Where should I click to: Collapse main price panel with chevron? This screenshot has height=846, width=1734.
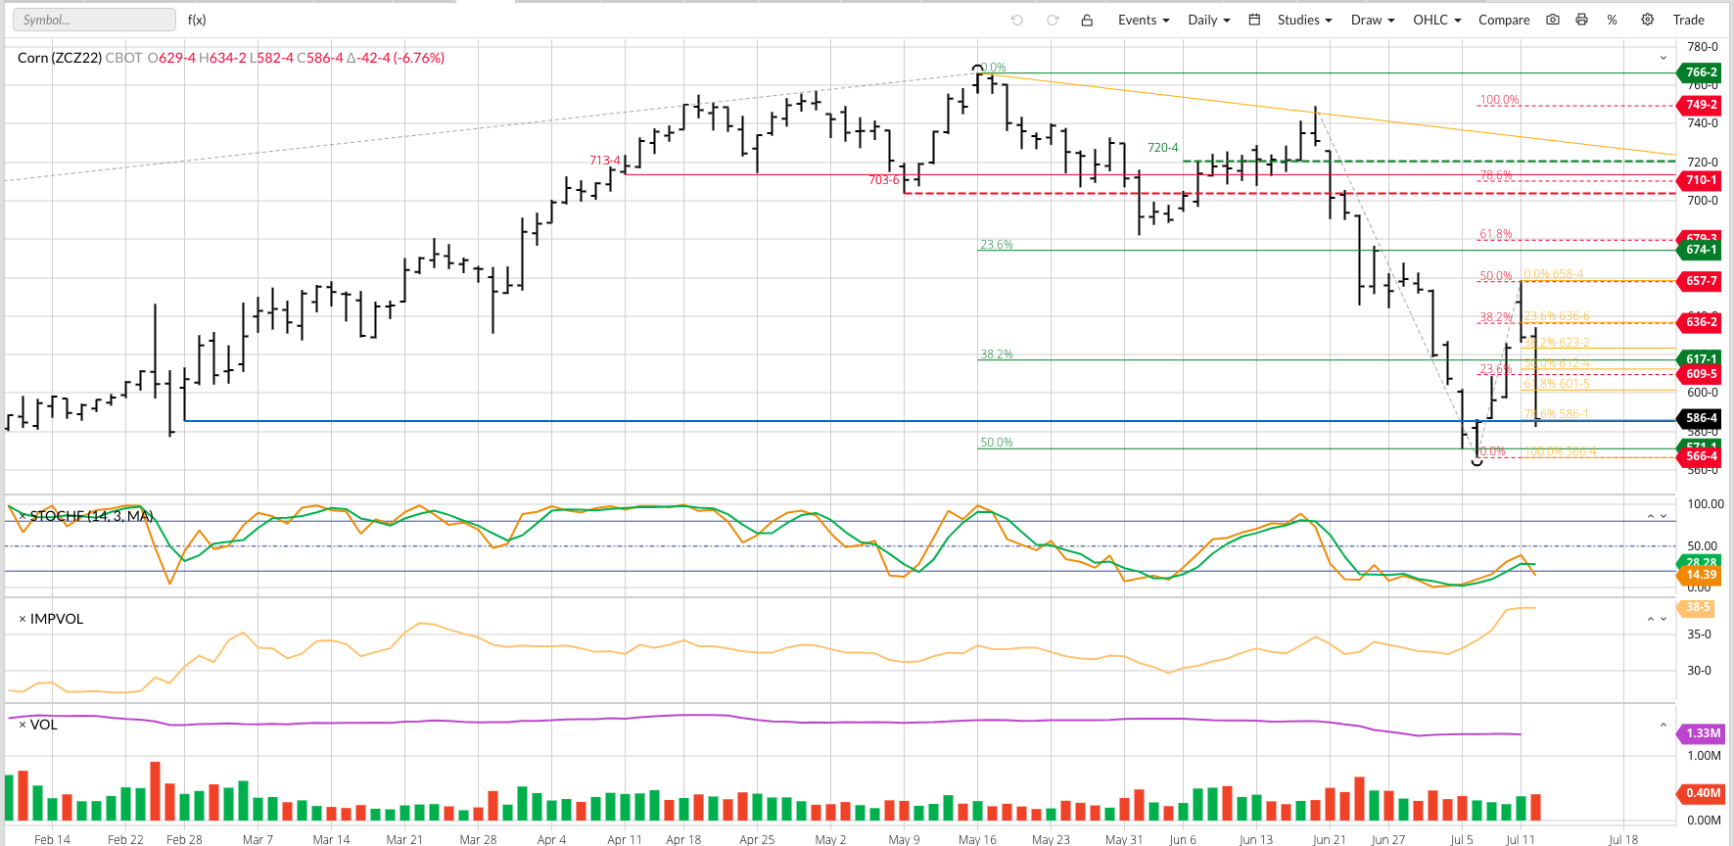pos(1663,59)
